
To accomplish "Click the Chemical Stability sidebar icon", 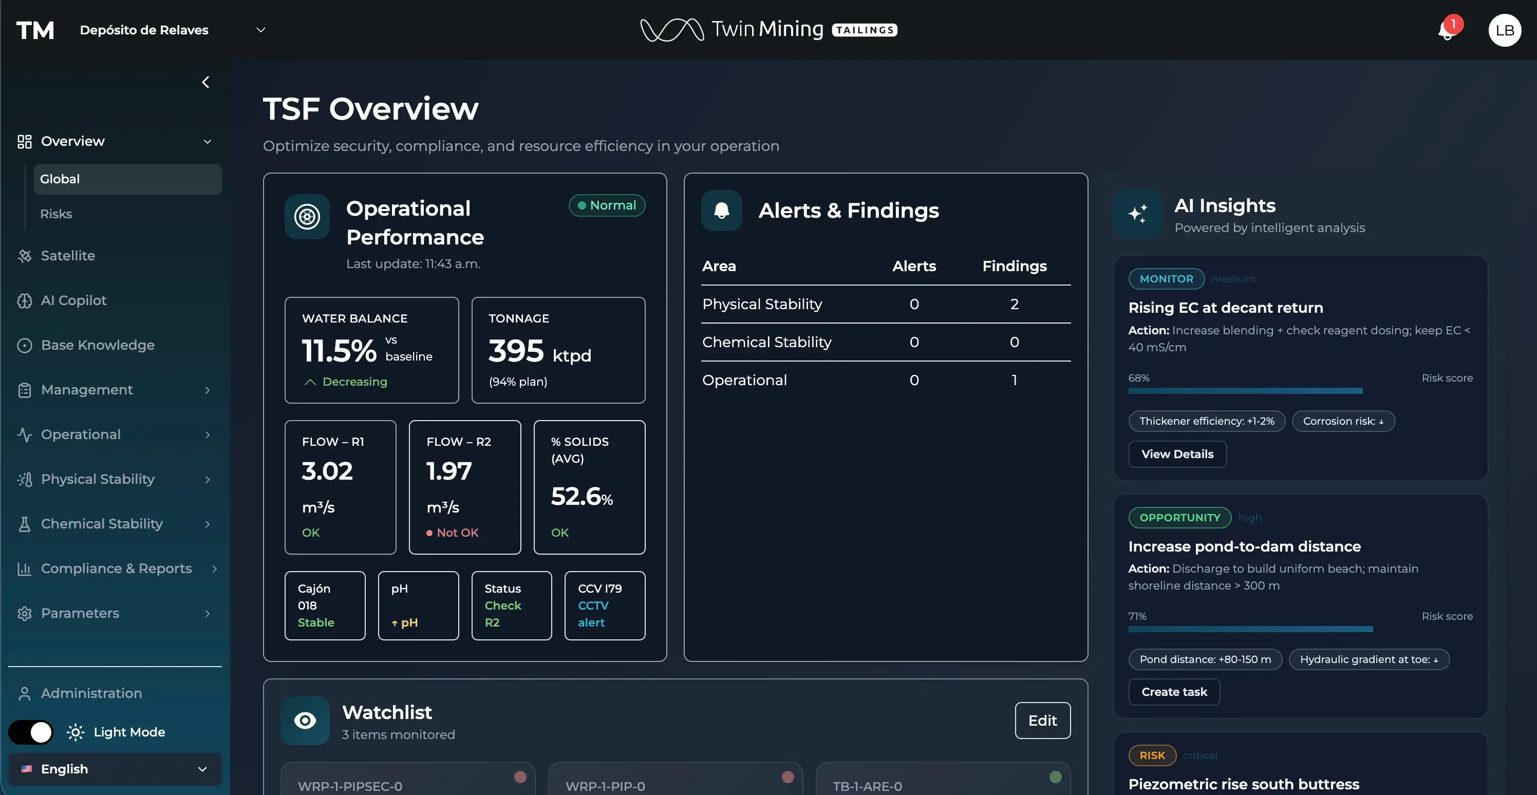I will click(24, 523).
